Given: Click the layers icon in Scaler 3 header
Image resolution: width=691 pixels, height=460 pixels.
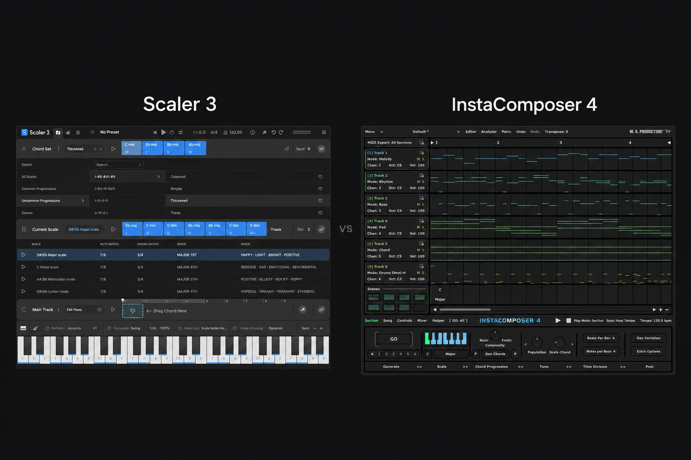Looking at the screenshot, I should pos(68,133).
